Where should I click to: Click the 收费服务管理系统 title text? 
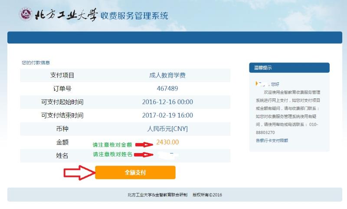click(134, 16)
